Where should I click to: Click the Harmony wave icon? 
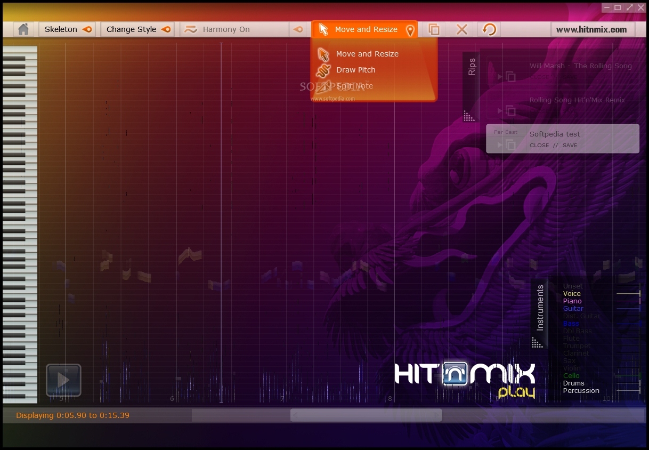[191, 29]
